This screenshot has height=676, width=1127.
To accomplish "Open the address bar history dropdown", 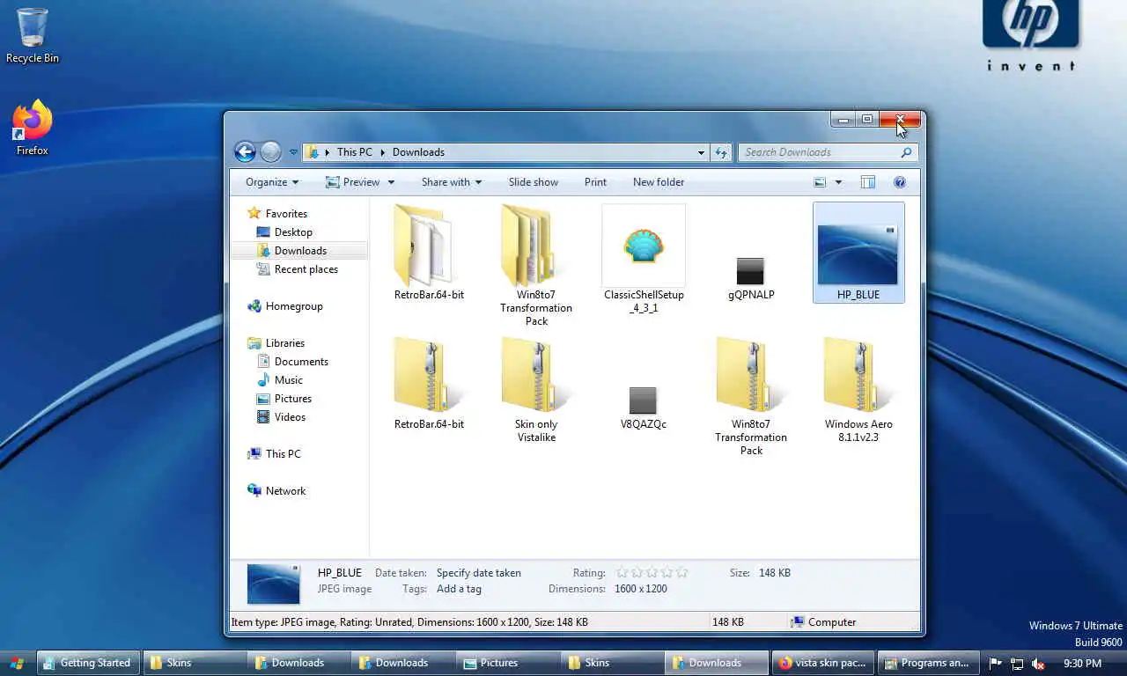I will tap(701, 152).
